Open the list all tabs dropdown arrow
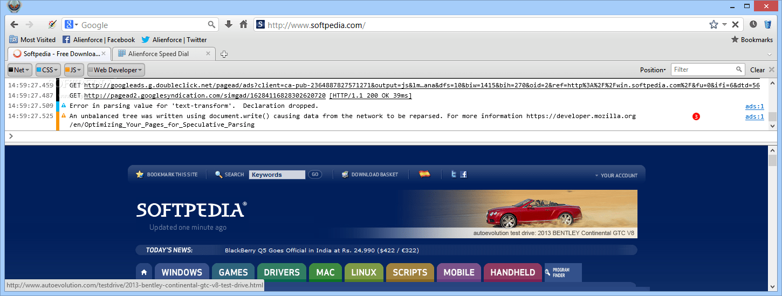The width and height of the screenshot is (782, 296). [769, 54]
